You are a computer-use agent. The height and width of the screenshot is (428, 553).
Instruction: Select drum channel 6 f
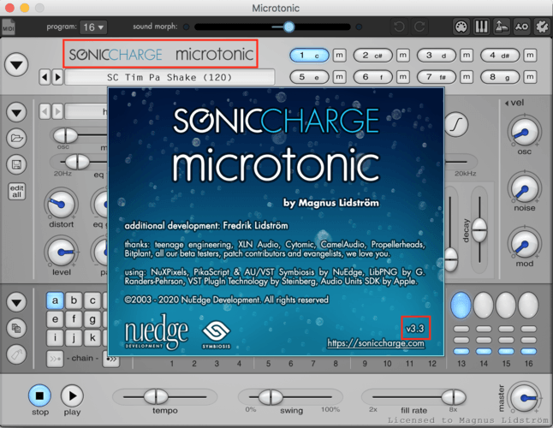372,77
